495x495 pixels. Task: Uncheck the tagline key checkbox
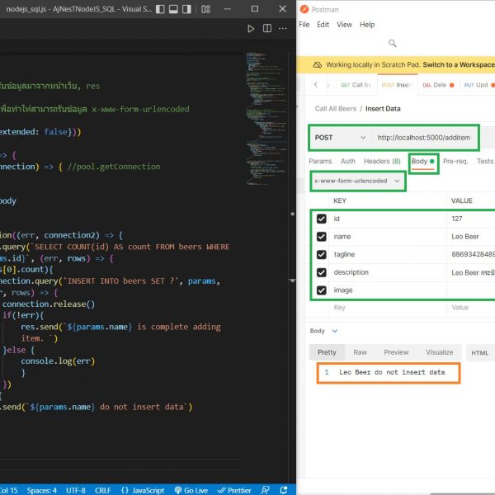click(321, 254)
